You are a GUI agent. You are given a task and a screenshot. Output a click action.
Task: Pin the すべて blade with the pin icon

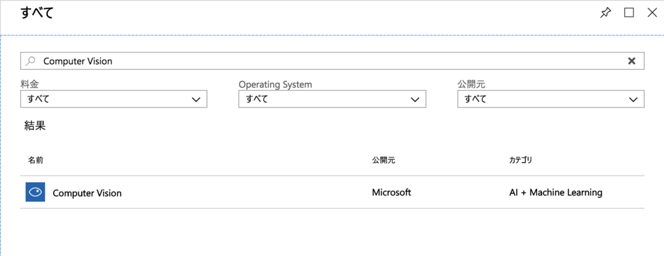point(606,13)
